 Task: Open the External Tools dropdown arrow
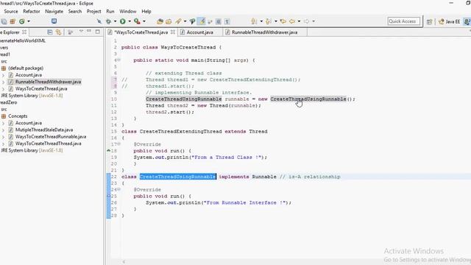tap(144, 21)
